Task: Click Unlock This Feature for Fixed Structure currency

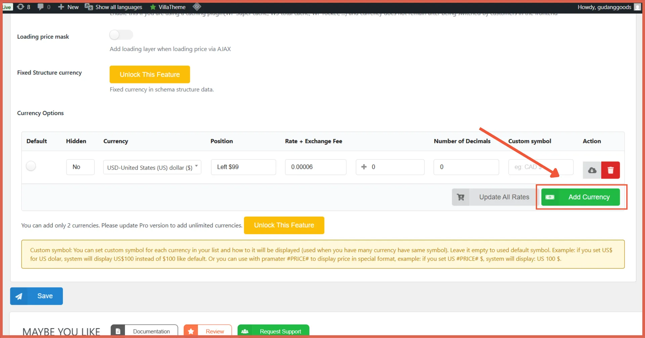Action: coord(149,74)
